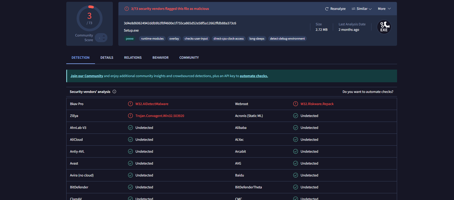
Task: Switch to the Details tab
Action: pos(107,58)
